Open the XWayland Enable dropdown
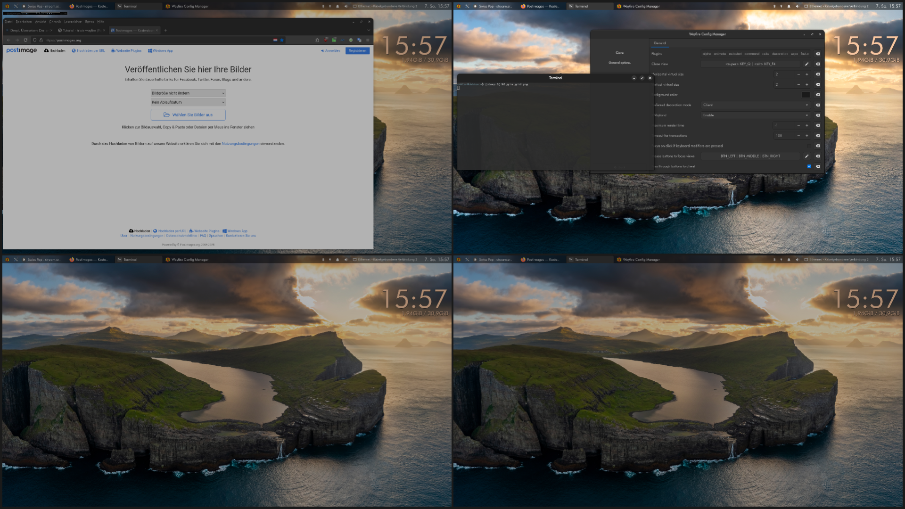The width and height of the screenshot is (905, 509). click(755, 115)
